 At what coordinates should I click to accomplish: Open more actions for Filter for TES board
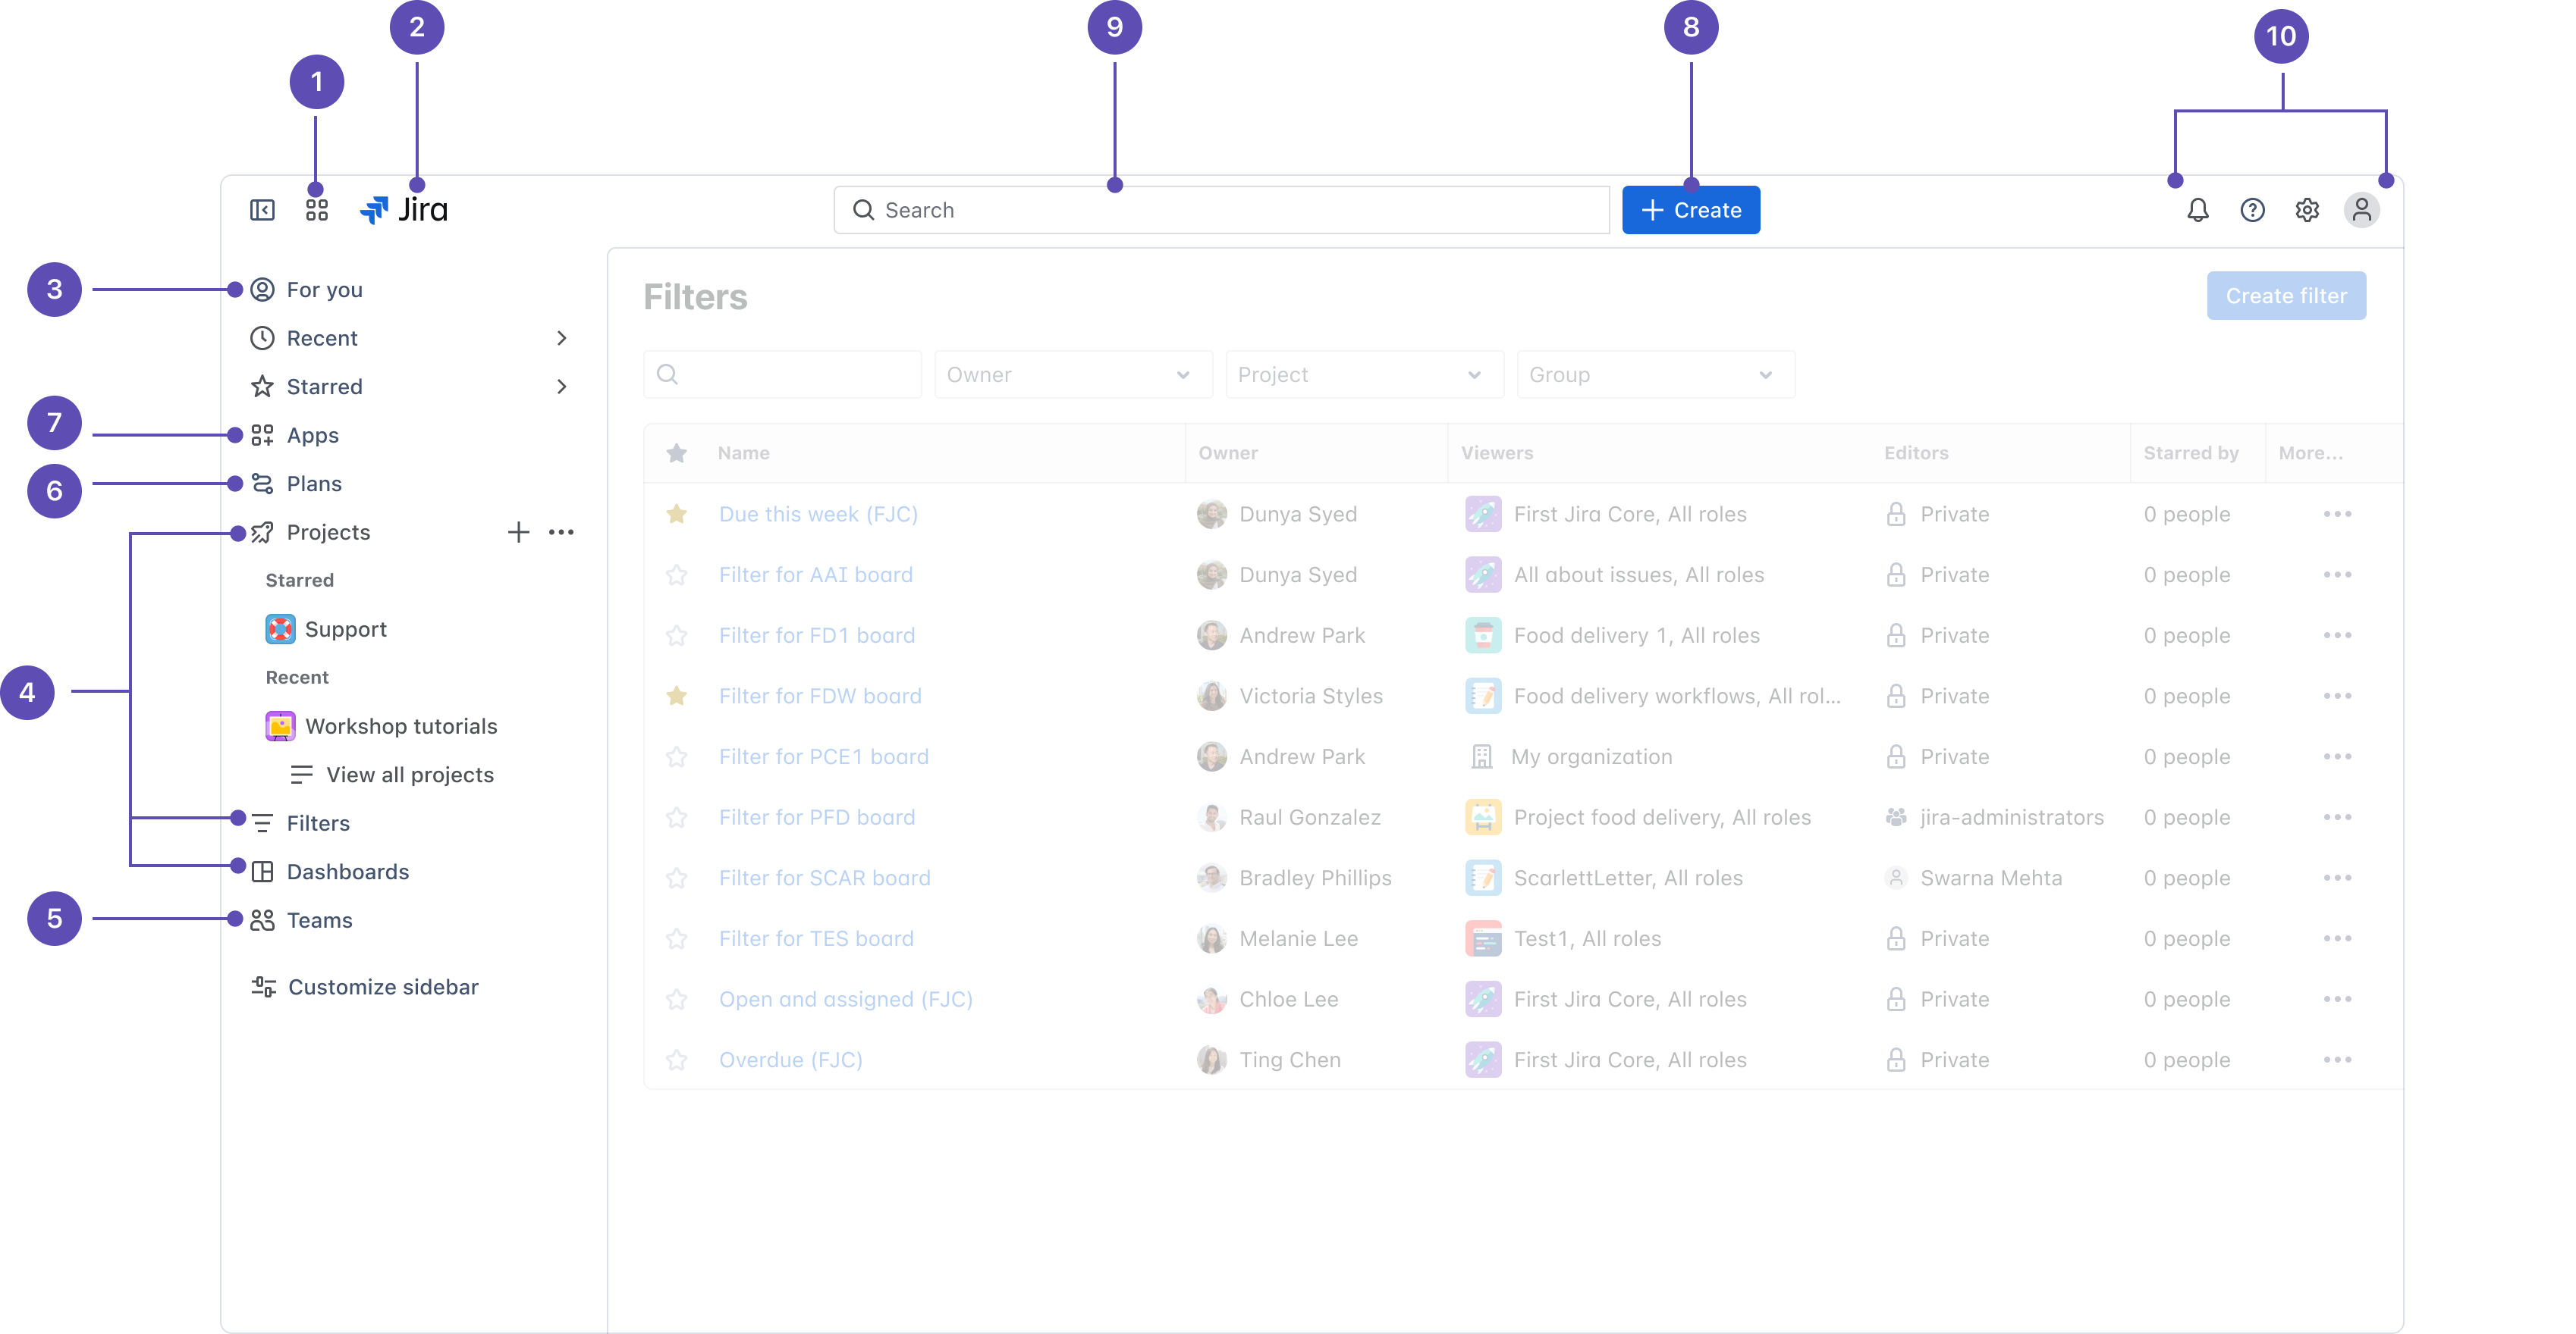coord(2337,939)
